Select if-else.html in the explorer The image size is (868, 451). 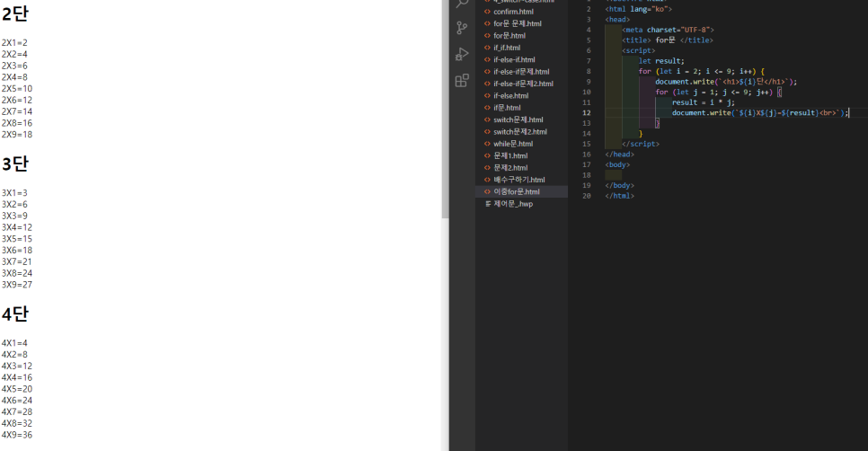pos(510,96)
